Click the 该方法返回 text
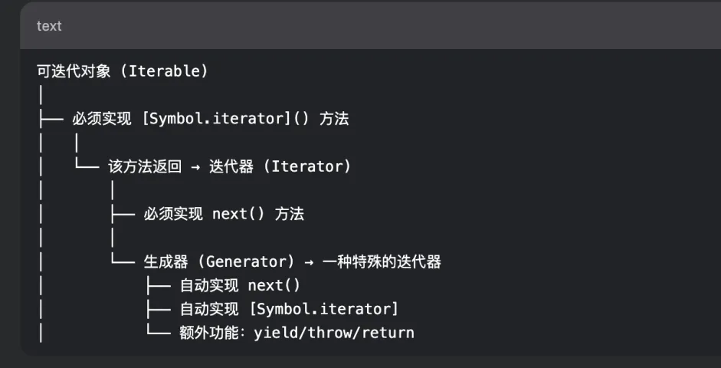 145,166
